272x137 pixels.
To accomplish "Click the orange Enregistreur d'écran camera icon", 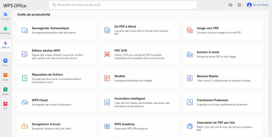I will click(25, 126).
